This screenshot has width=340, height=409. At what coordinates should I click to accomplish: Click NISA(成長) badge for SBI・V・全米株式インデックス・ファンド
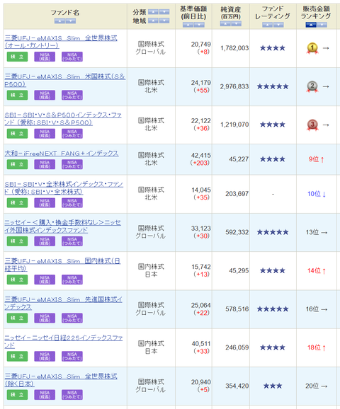coord(45,202)
